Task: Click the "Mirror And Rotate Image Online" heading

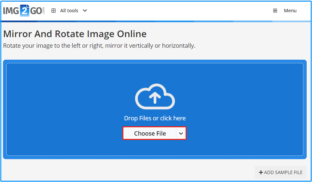Action: click(75, 34)
